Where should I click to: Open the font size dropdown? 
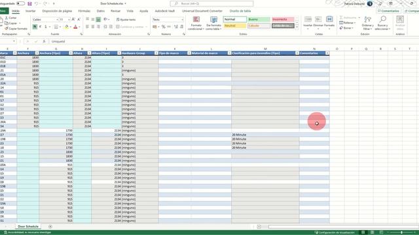(69, 20)
